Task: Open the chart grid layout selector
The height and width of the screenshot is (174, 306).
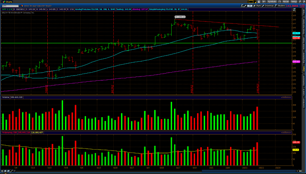Action: [x=252, y=1]
